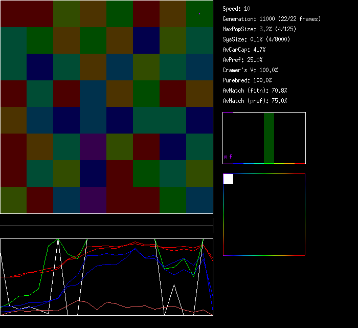
Task: Click the Purebred 100.0% readout
Action: click(x=247, y=80)
